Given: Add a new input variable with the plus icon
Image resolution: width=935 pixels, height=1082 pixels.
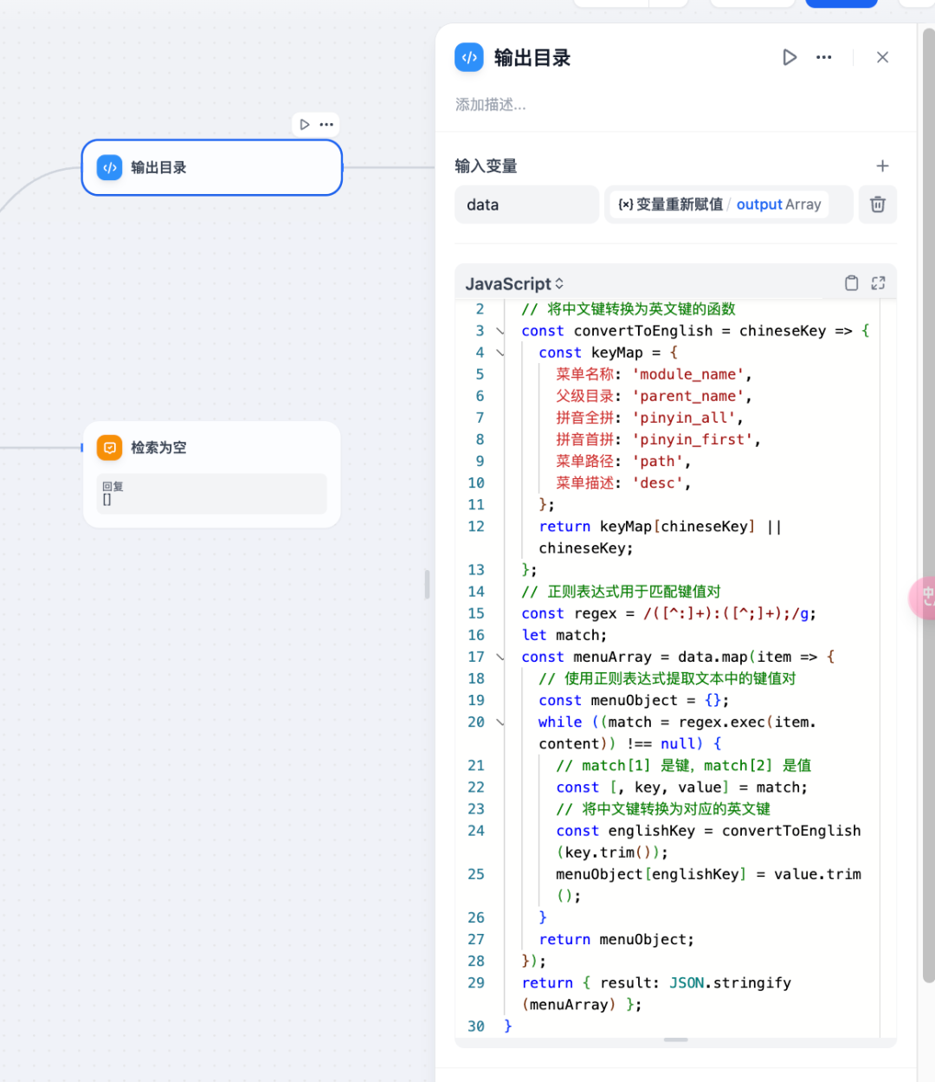Looking at the screenshot, I should (x=882, y=165).
